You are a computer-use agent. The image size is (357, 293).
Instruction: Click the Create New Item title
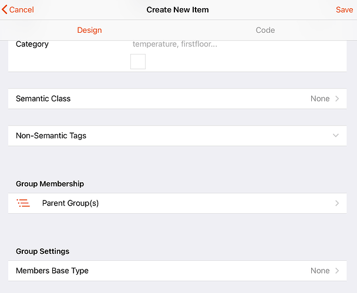[177, 10]
